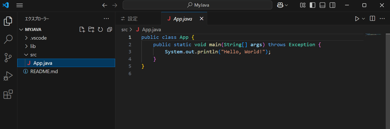Click the MyJava command center search box
Image resolution: width=390 pixels, height=129 pixels.
pos(197,5)
